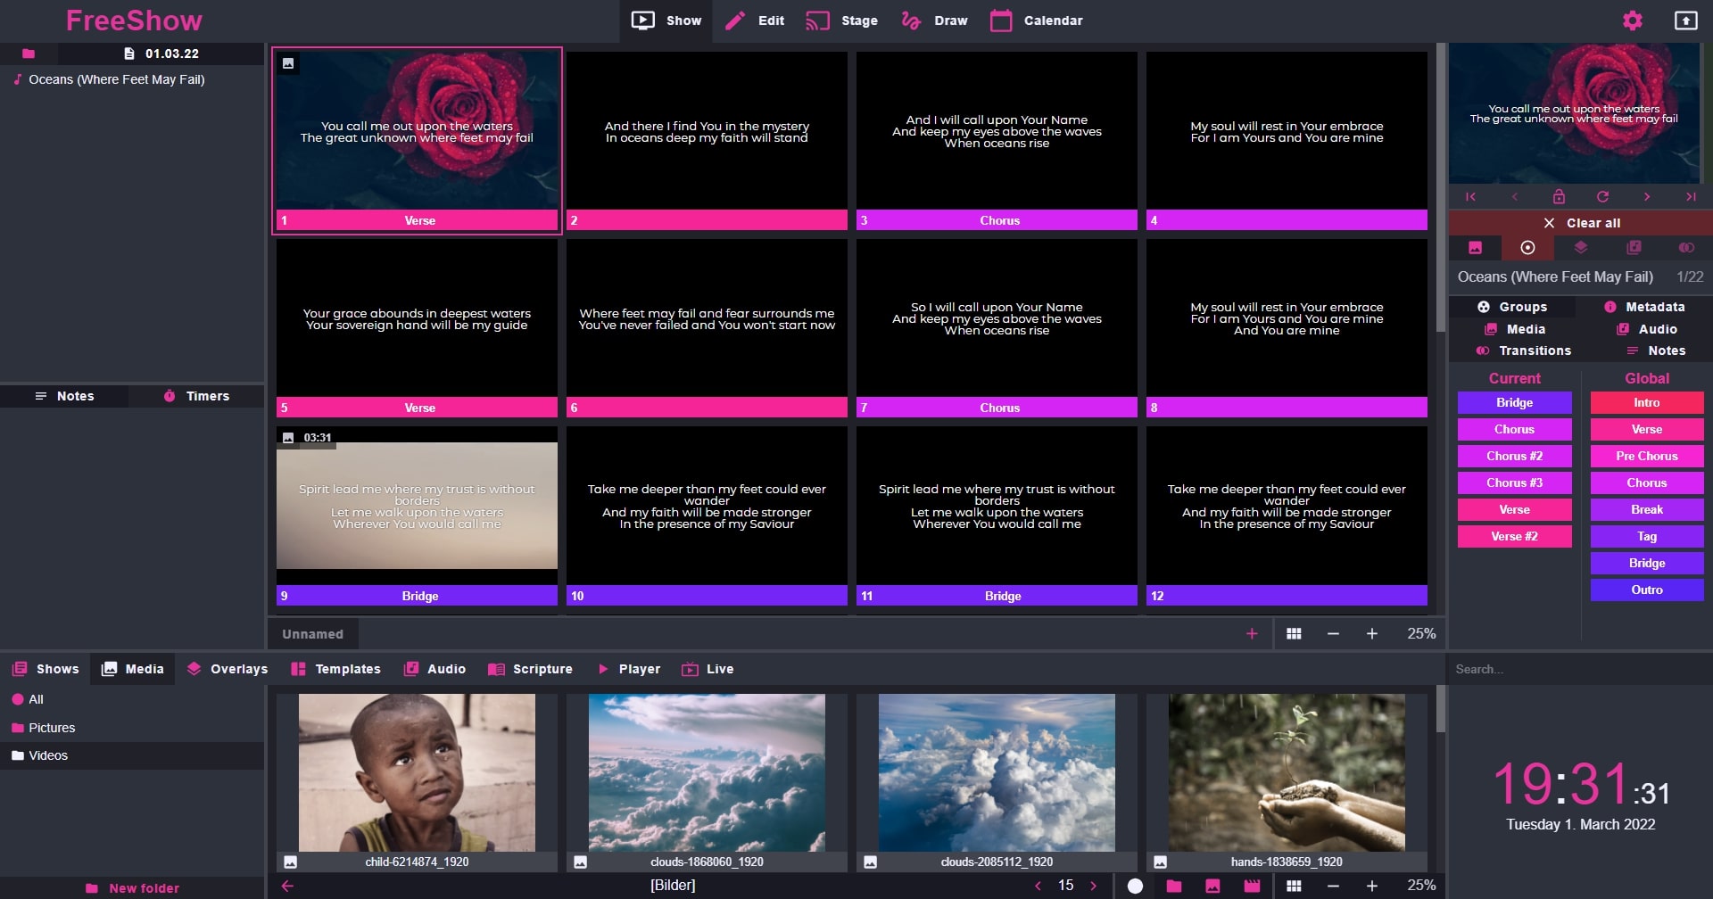Select the clouds-1868060_1920 thumbnail

706,771
